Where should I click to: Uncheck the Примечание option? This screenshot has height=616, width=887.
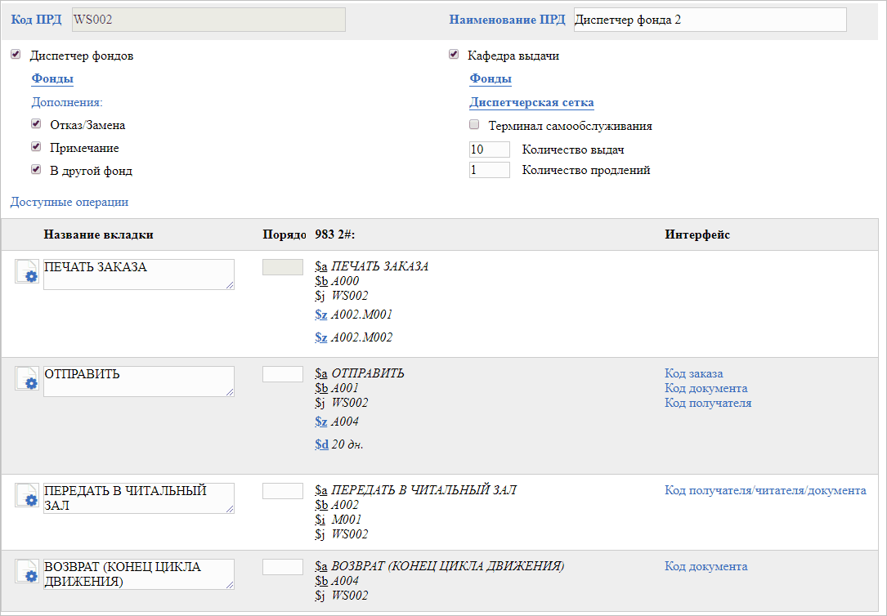coord(36,147)
